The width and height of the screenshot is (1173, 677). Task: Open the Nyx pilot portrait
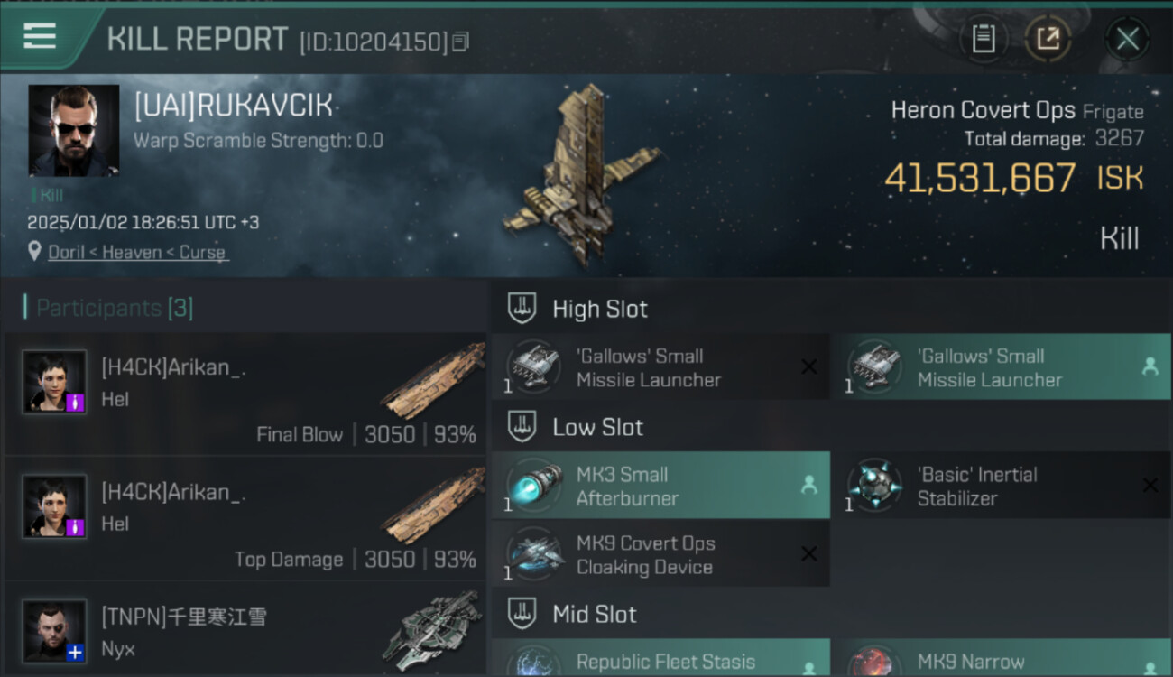click(55, 632)
